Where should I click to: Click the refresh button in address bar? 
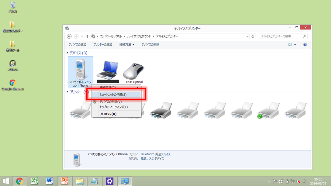tap(253, 36)
